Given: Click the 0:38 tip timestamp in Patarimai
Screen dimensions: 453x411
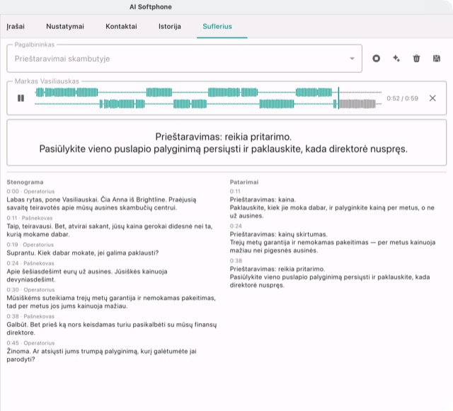Looking at the screenshot, I should (x=236, y=261).
